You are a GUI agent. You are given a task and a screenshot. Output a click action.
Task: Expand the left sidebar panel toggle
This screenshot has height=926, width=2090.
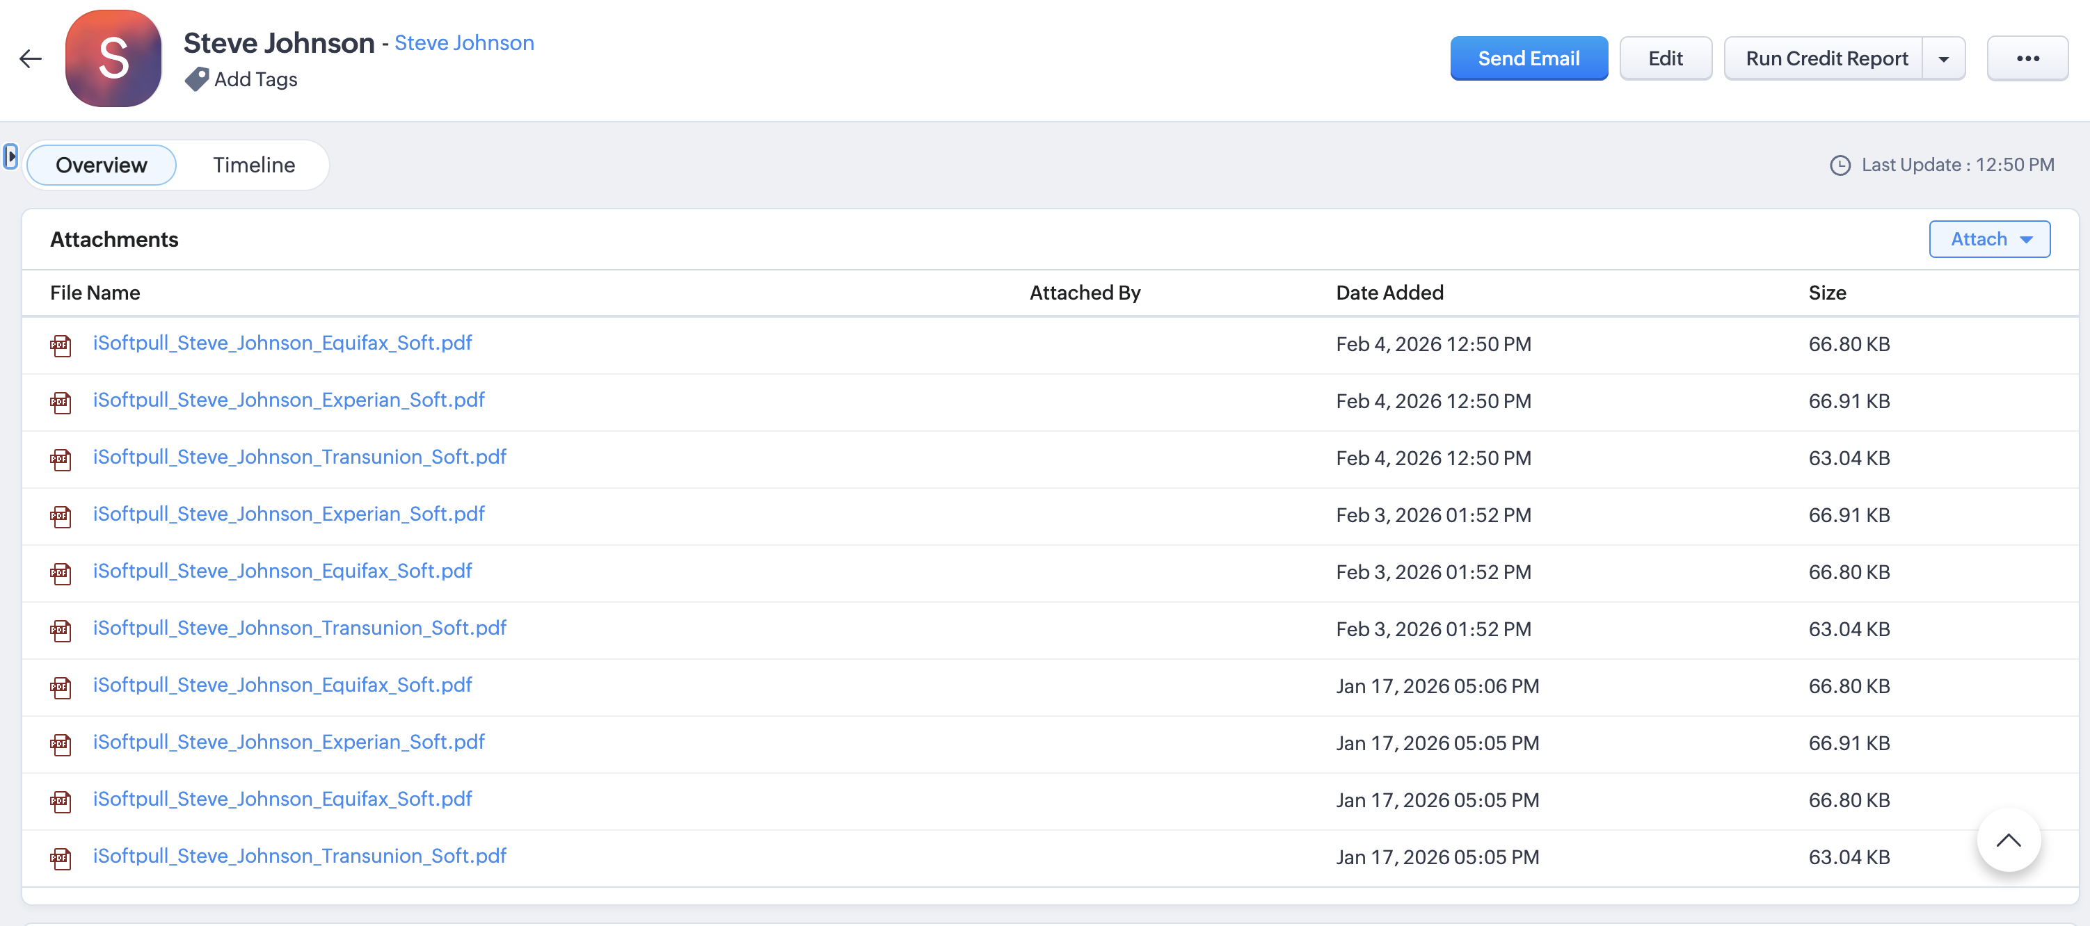10,156
